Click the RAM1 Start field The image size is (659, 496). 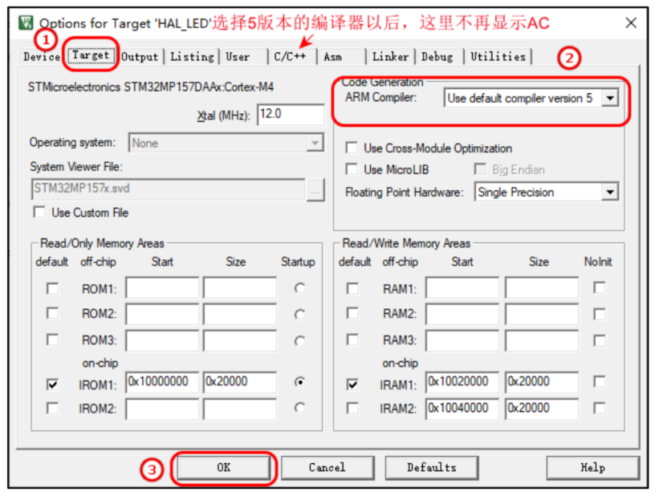click(x=462, y=288)
